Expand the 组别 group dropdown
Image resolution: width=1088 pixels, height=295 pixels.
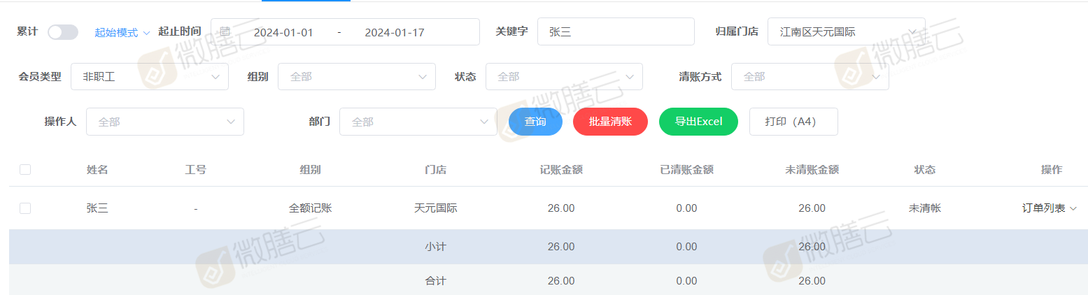click(356, 77)
